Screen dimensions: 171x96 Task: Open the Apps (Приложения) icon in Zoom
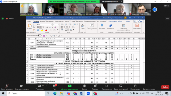point(107,86)
